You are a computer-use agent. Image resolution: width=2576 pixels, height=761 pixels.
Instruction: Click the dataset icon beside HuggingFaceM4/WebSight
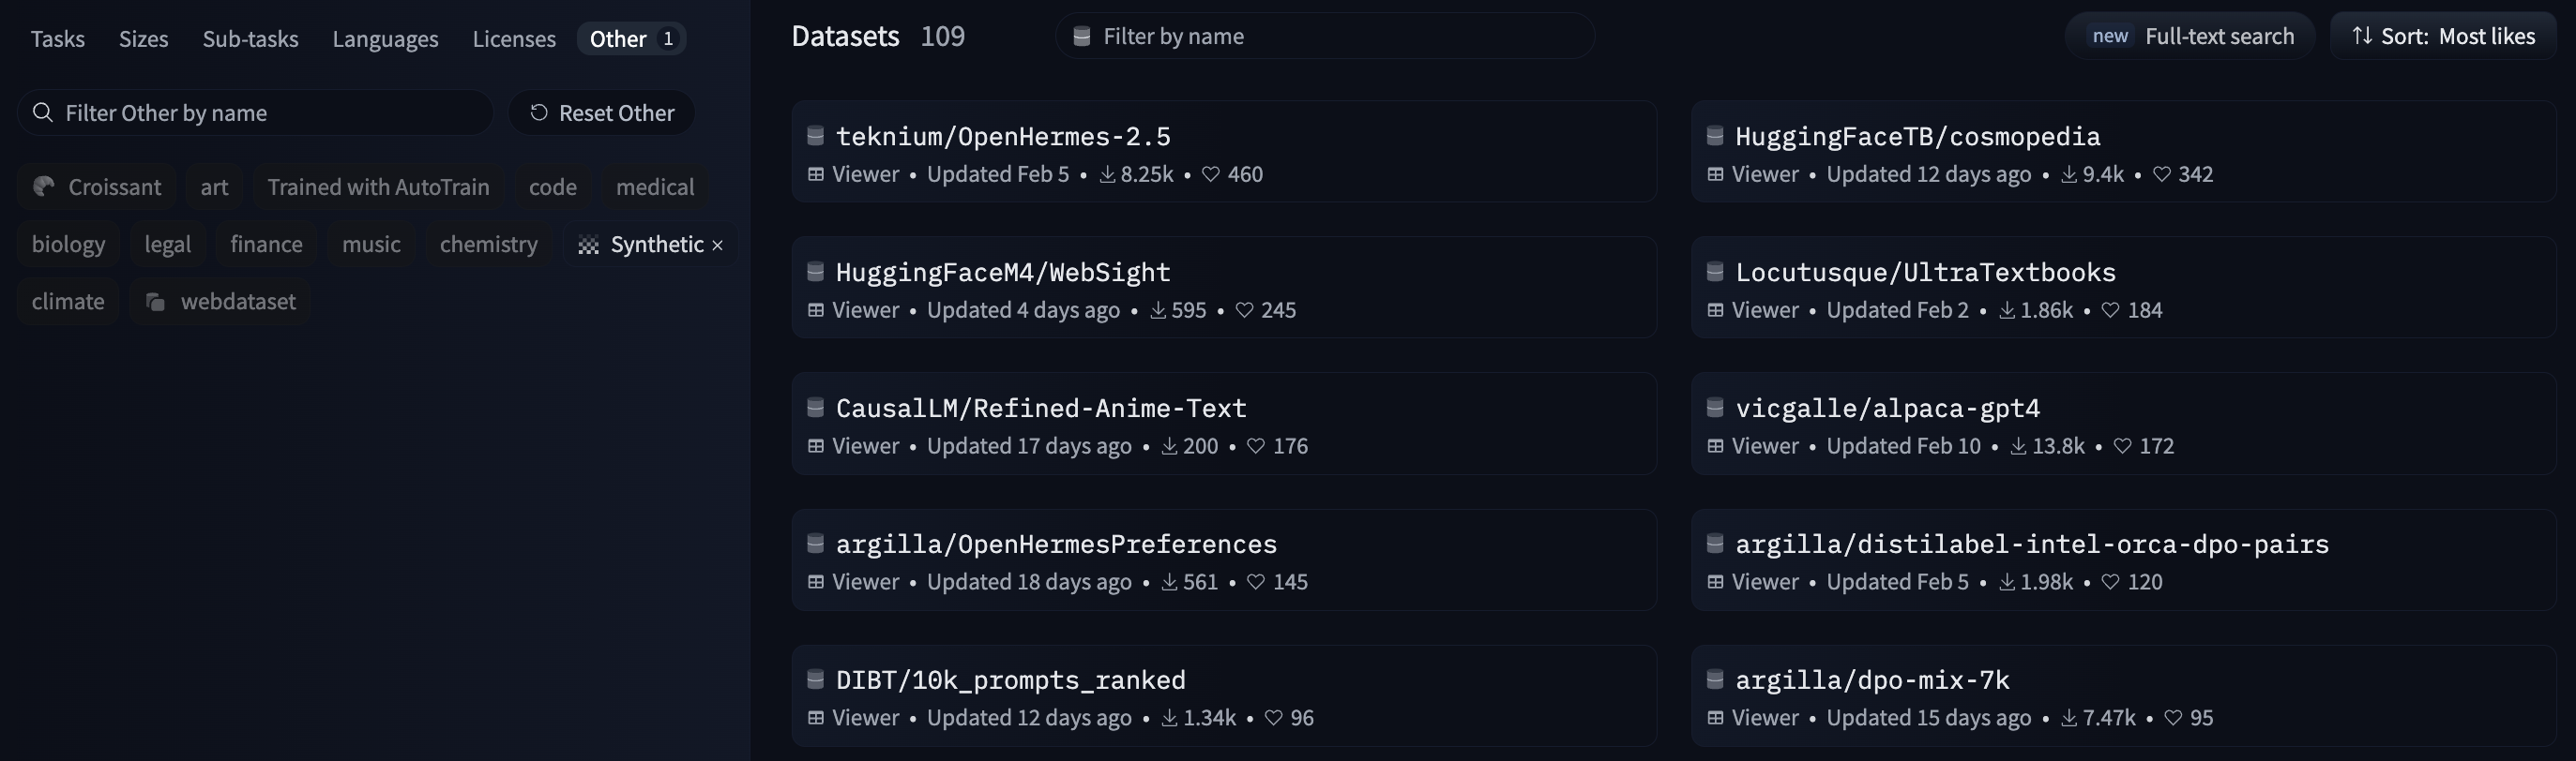pos(815,272)
